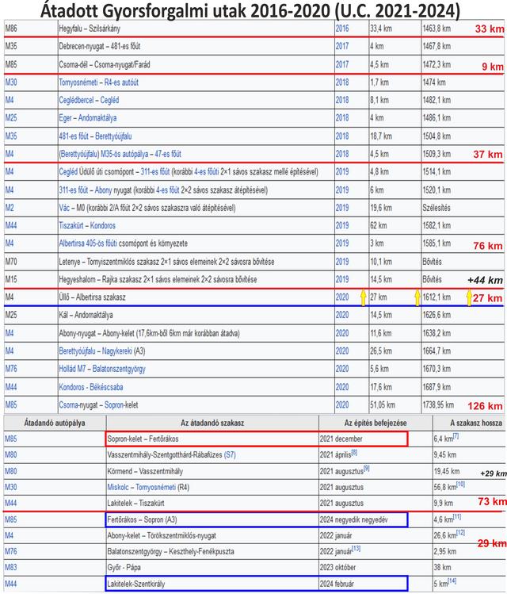507x594 pixels.
Task: Select the '1463,8 km' cumulative length cell
Action: click(x=463, y=29)
